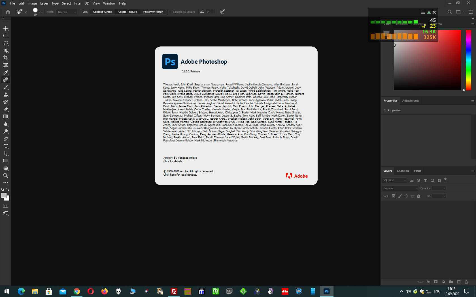The image size is (476, 297).
Task: Click the rainbow hue slider strip
Action: click(468, 60)
